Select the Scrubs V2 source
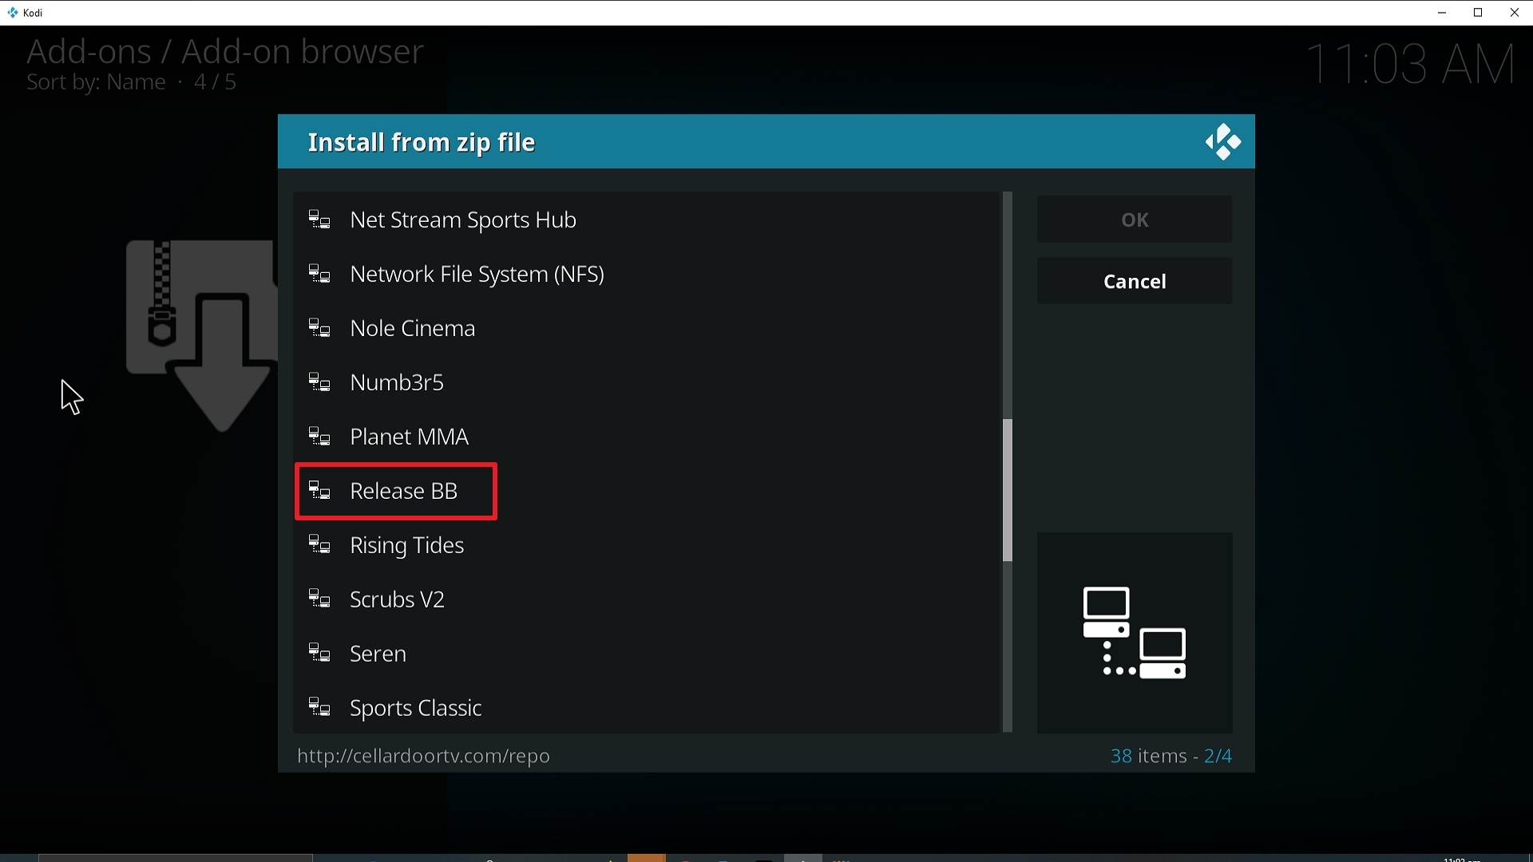Viewport: 1533px width, 862px height. [x=646, y=599]
